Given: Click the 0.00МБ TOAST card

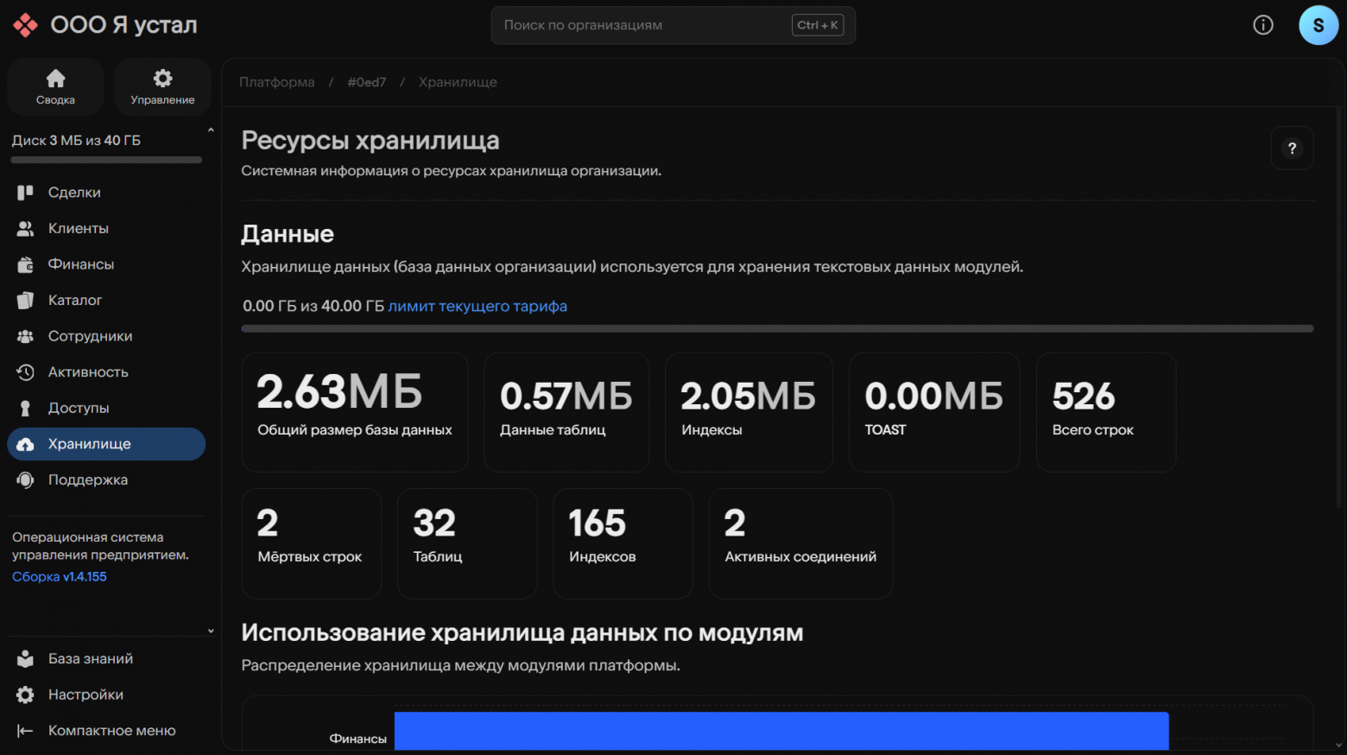Looking at the screenshot, I should [x=934, y=412].
